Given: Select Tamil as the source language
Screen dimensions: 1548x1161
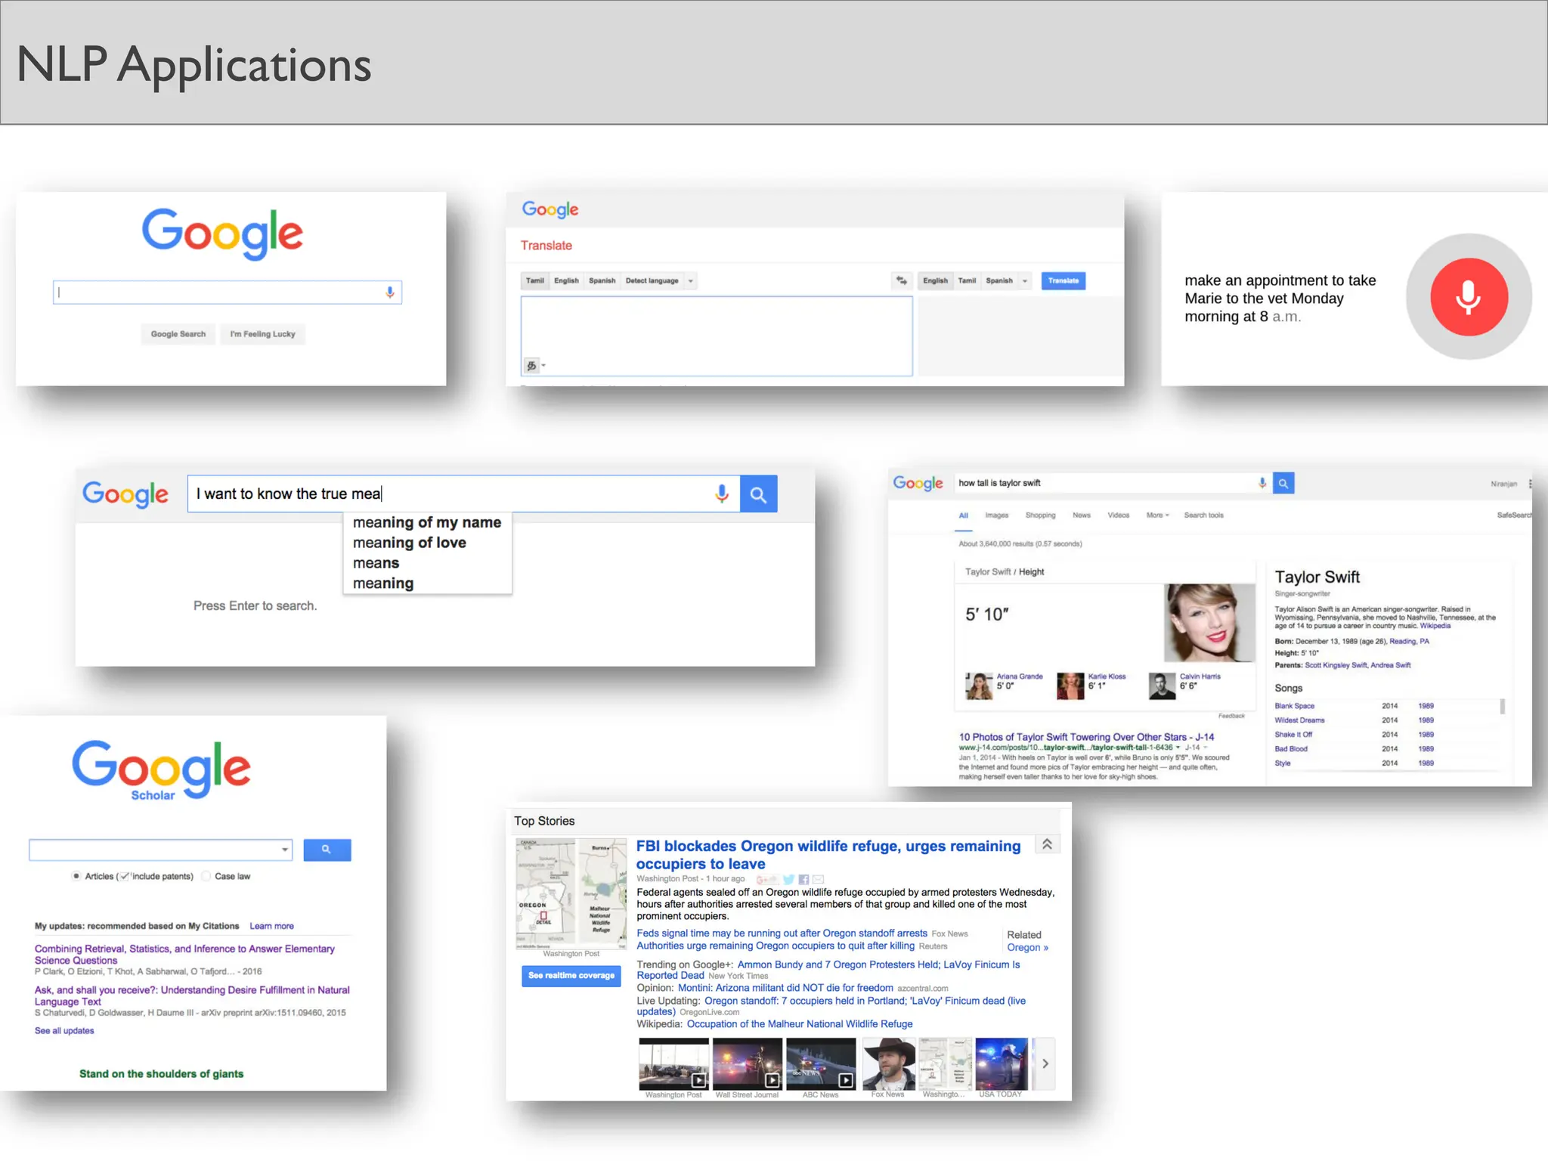Looking at the screenshot, I should click(535, 280).
